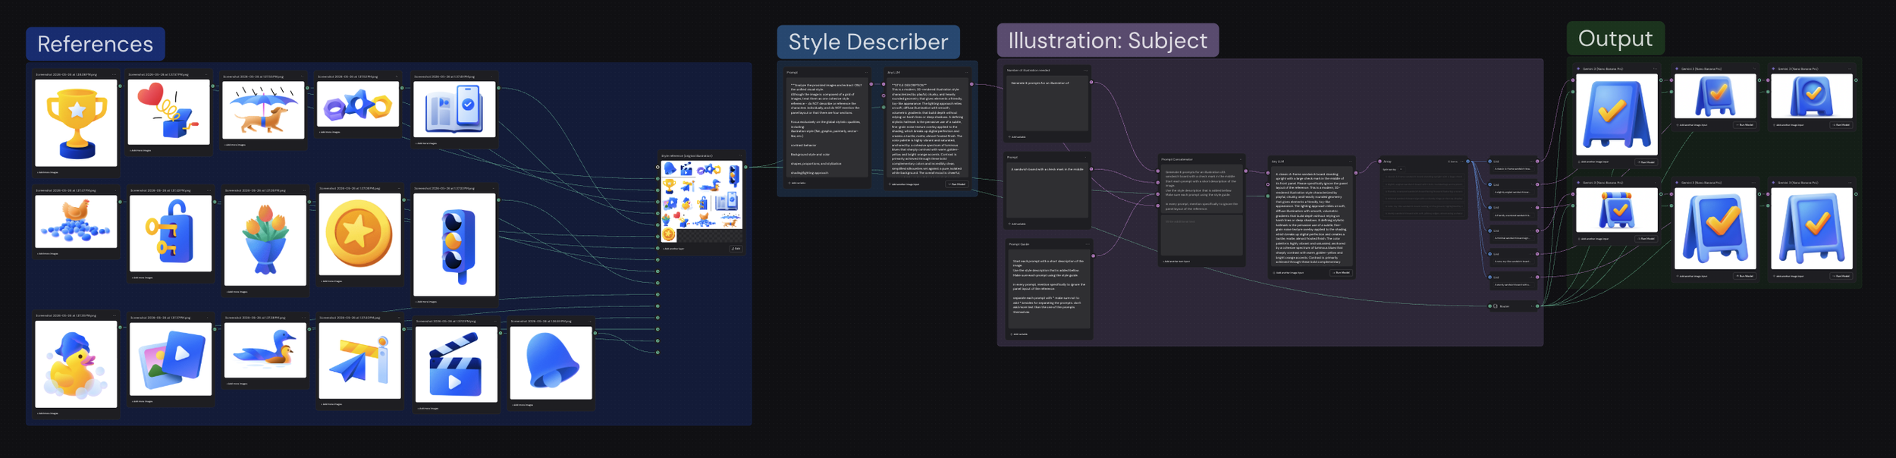Run Model on top-middle Output Gemini node
This screenshot has height=458, width=1896.
(1744, 124)
